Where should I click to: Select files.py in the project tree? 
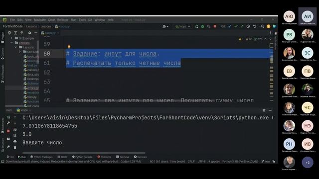point(30,97)
